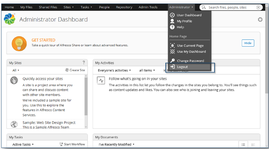The height and width of the screenshot is (149, 269).
Task: Choose Logout from the Administrator menu
Action: [182, 67]
